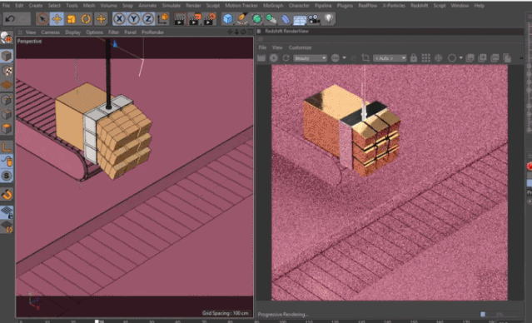This screenshot has height=323, width=532.
Task: Click the recent tool plus icon
Action: [x=101, y=18]
